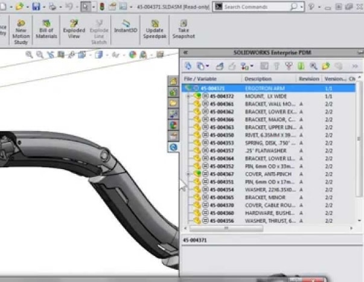
Task: Open dropdown arrow beside display style cube
Action: pos(107,55)
